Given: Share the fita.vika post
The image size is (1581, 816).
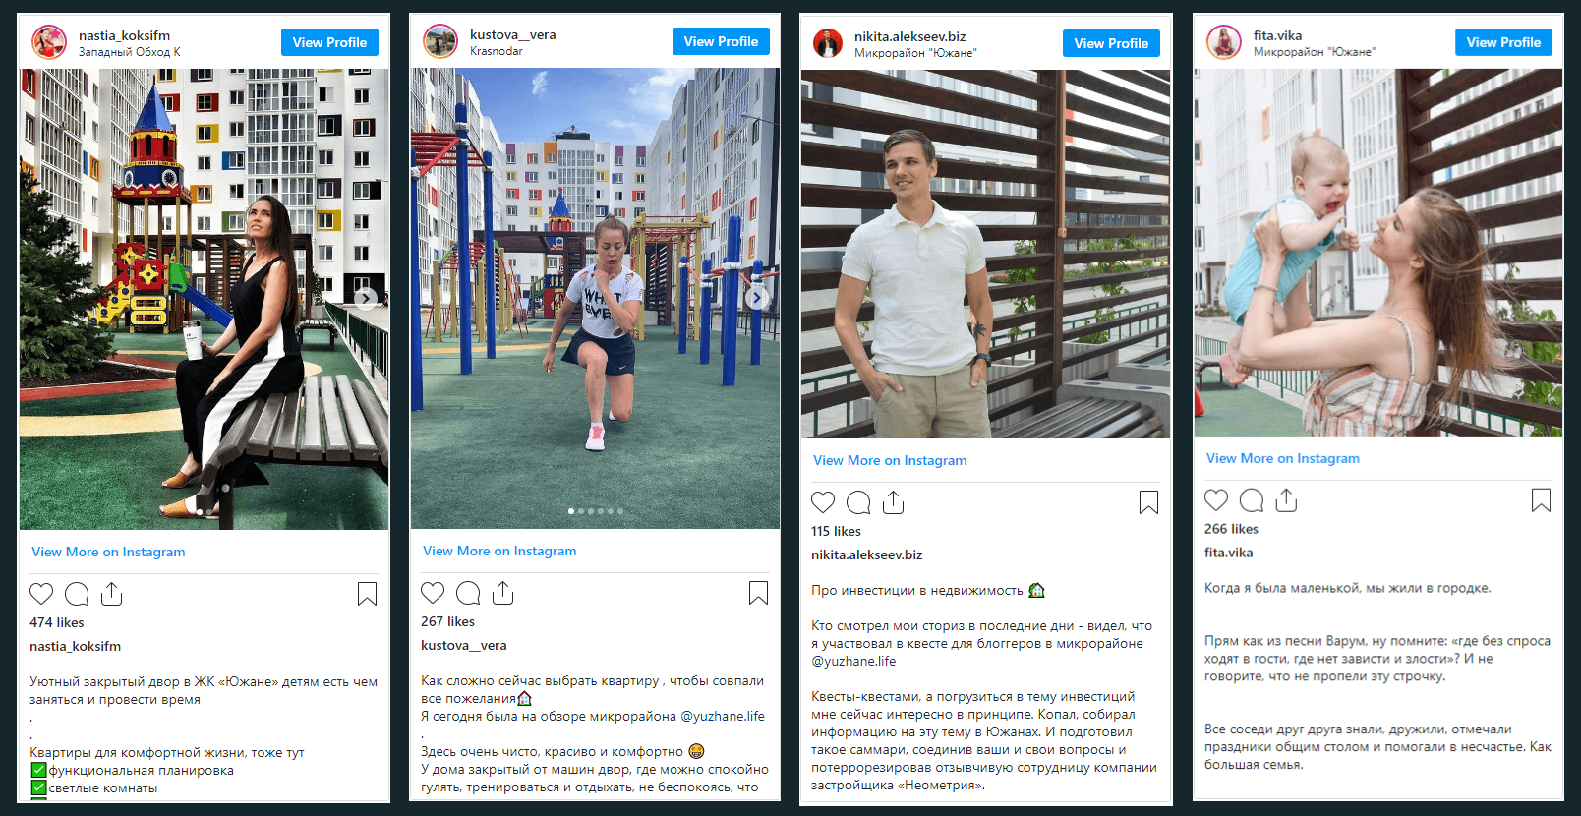Looking at the screenshot, I should click(x=1287, y=499).
